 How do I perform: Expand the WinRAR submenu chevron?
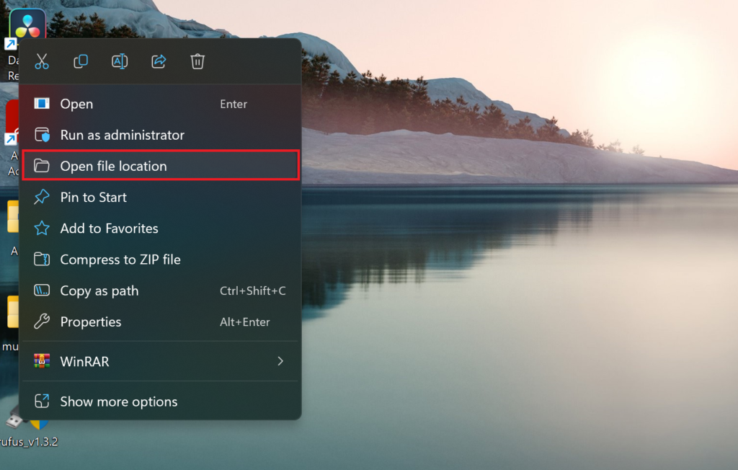coord(280,362)
